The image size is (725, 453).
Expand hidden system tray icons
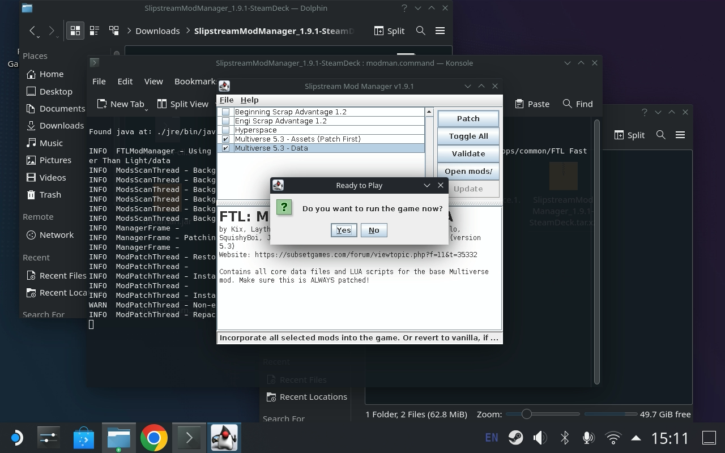tap(636, 438)
